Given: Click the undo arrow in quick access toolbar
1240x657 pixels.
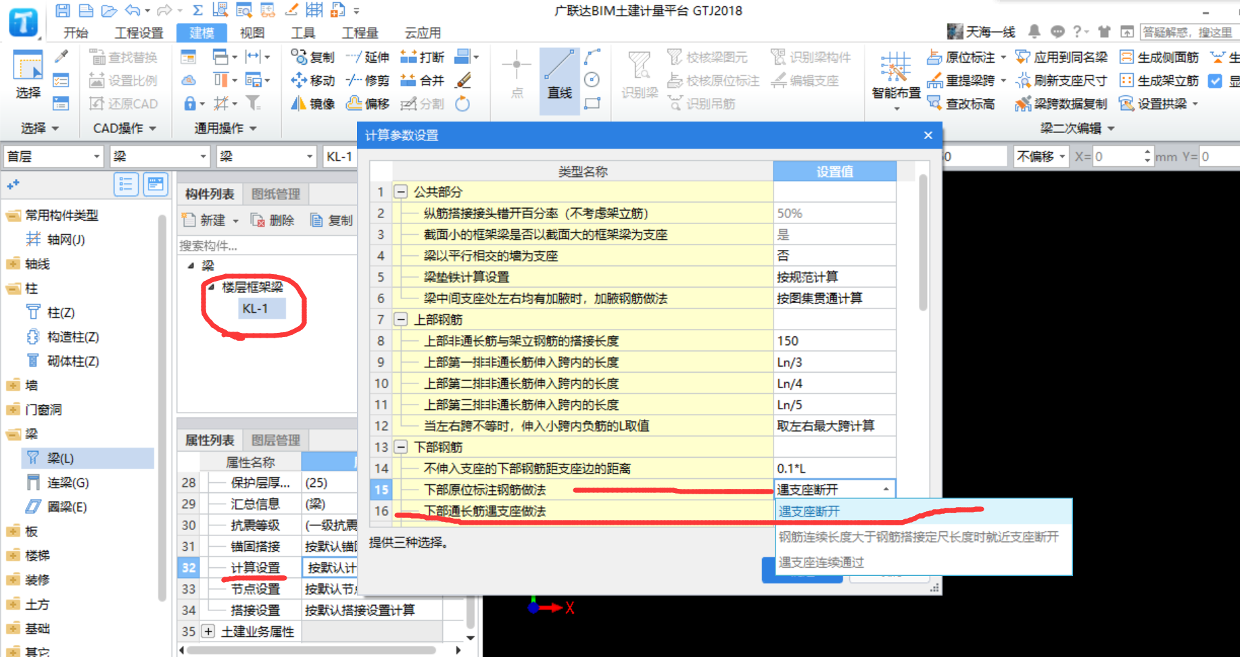Looking at the screenshot, I should [x=132, y=10].
